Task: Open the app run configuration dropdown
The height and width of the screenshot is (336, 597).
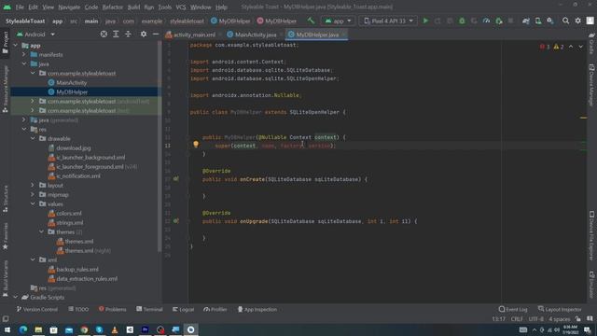Action: pos(338,21)
